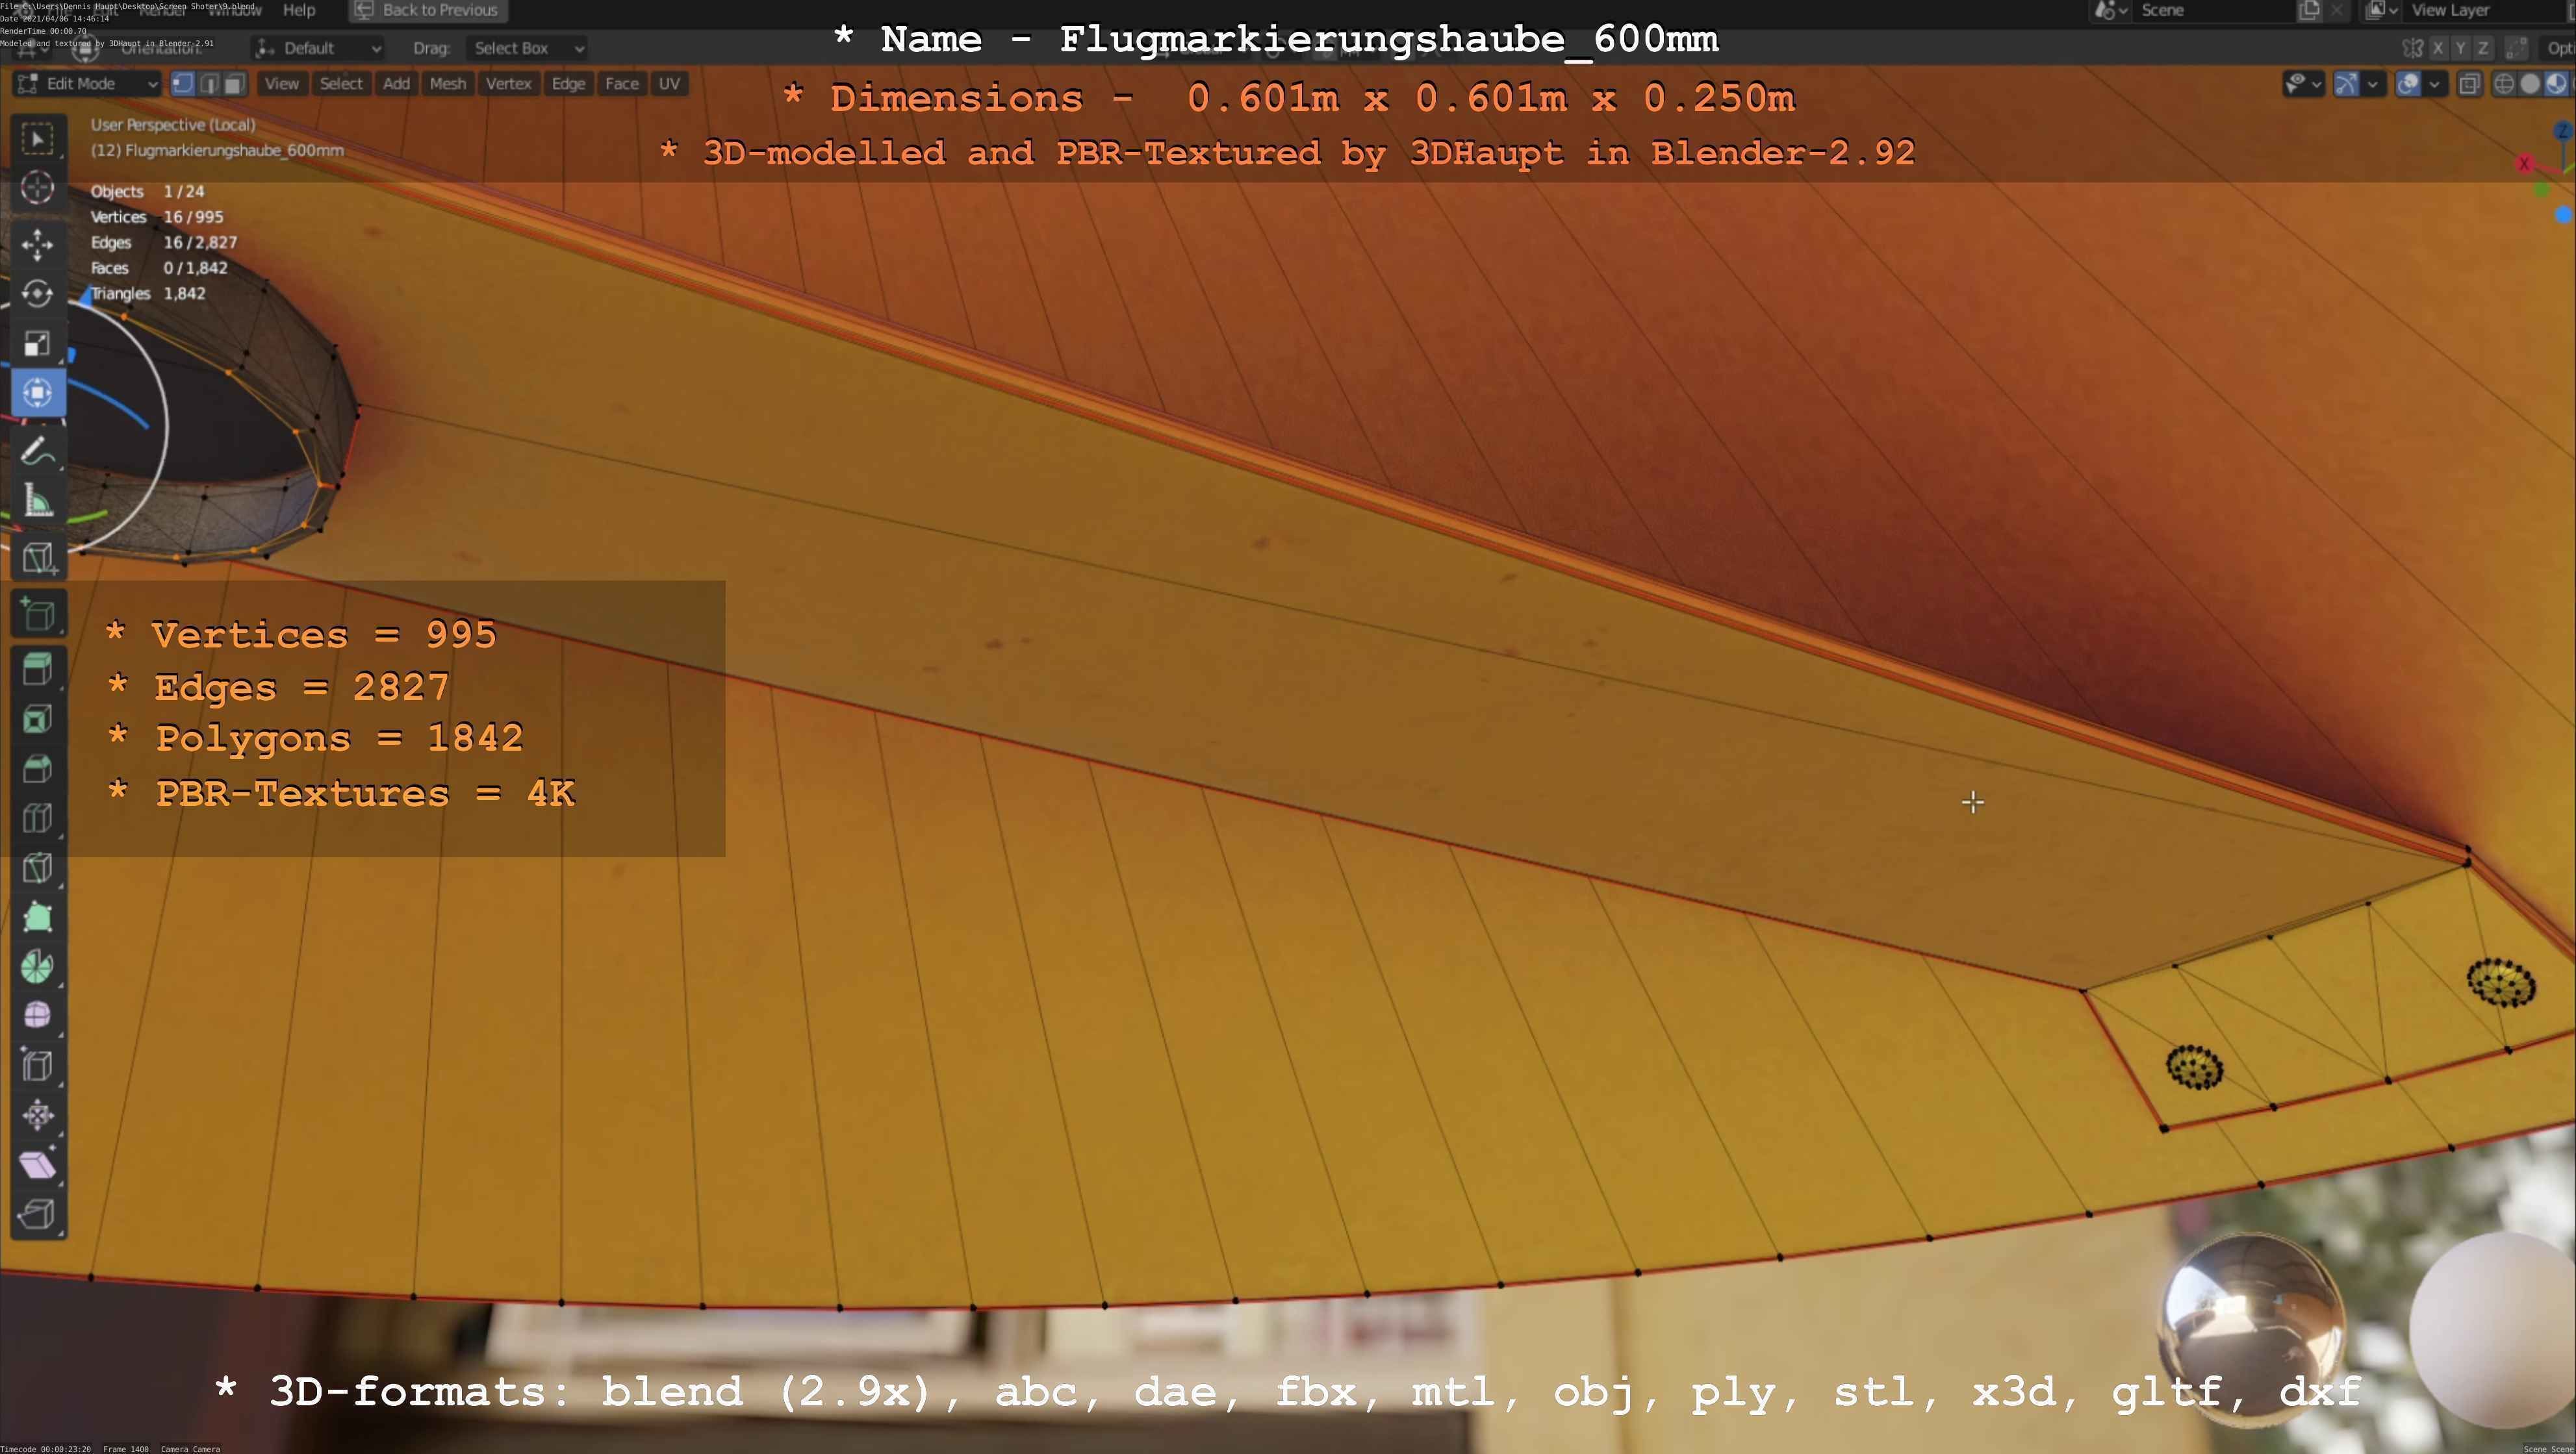Open the view layer browse dropdown

point(2382,10)
